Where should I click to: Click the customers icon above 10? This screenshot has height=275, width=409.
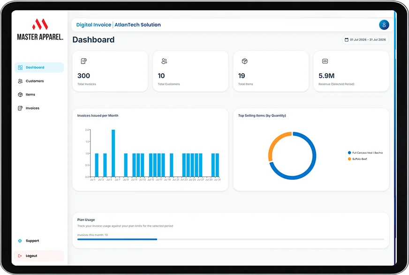pyautogui.click(x=164, y=61)
